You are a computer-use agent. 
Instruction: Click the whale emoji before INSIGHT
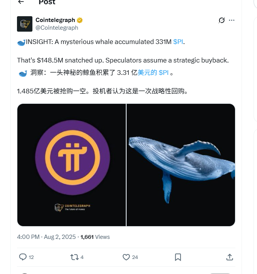pyautogui.click(x=21, y=42)
